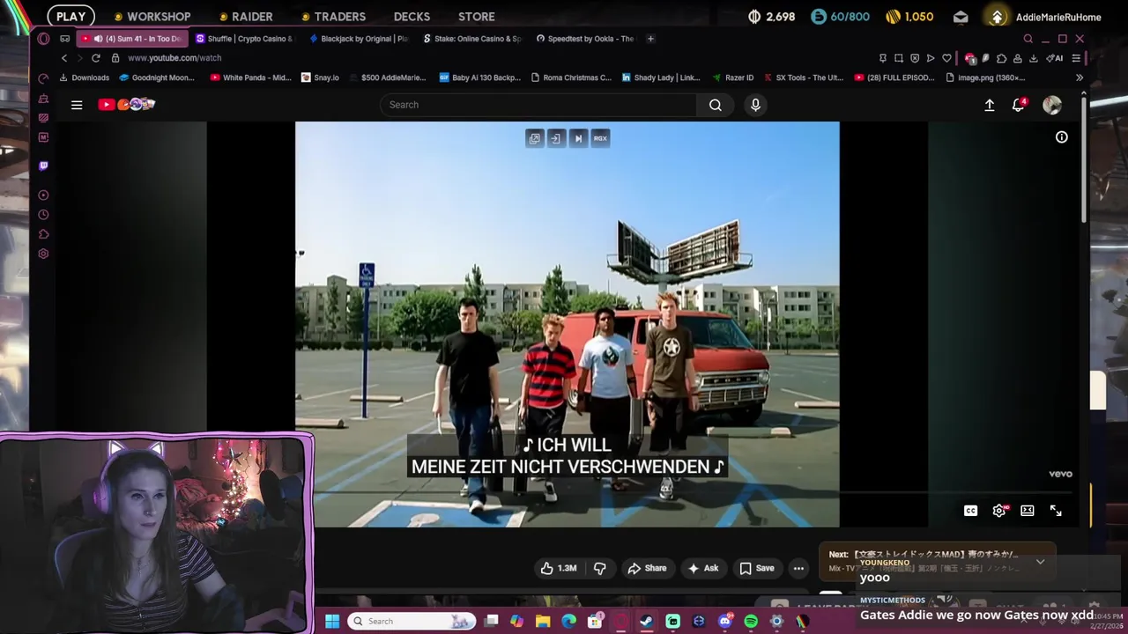
Task: Switch to Speedtest by Ookla tab
Action: coord(586,39)
